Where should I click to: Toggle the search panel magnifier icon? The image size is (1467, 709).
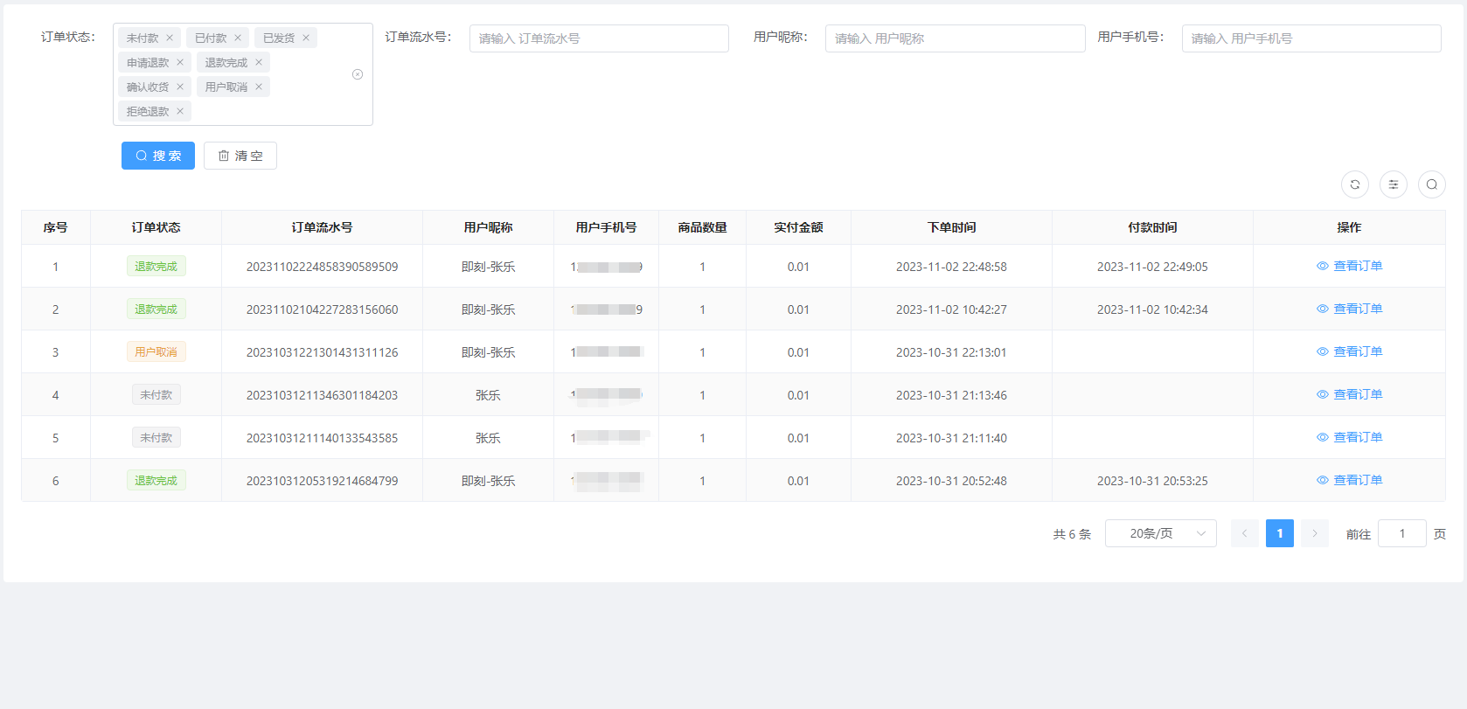(1431, 184)
